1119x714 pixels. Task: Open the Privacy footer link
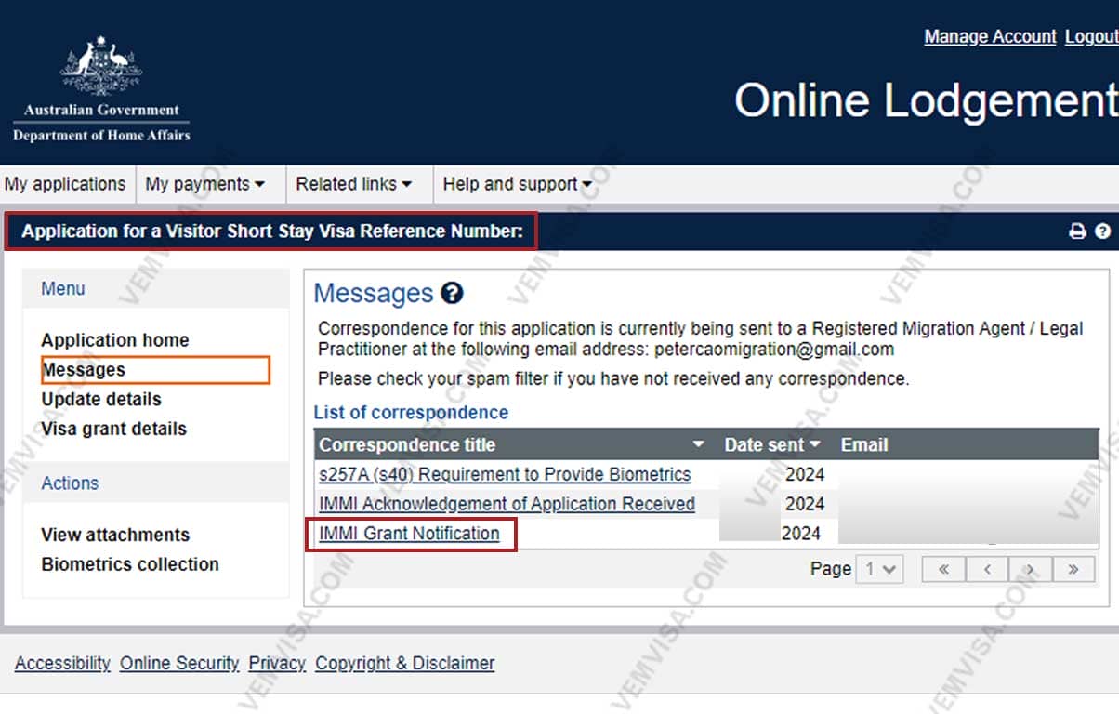(277, 664)
